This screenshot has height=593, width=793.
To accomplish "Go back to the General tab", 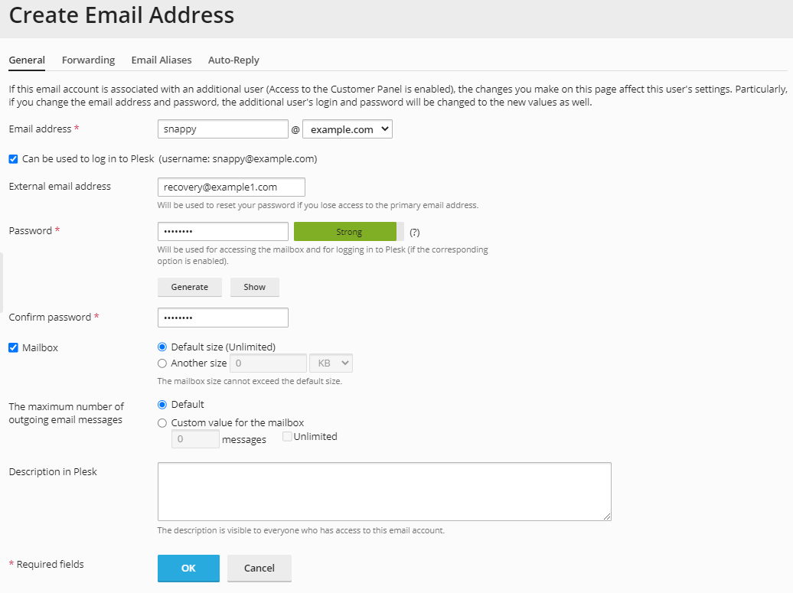I will (27, 60).
